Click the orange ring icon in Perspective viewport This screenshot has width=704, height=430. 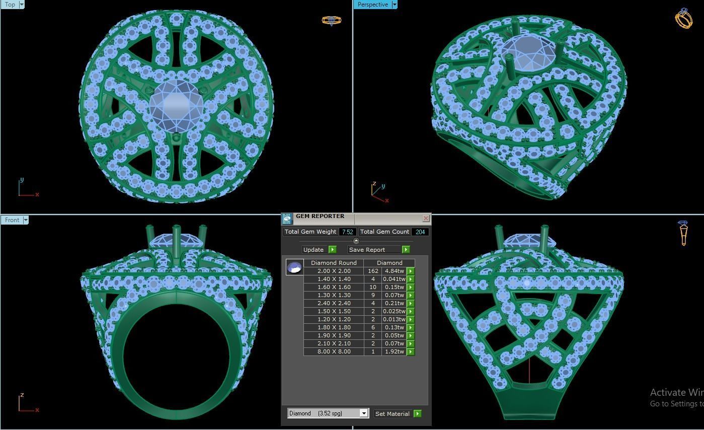click(683, 18)
